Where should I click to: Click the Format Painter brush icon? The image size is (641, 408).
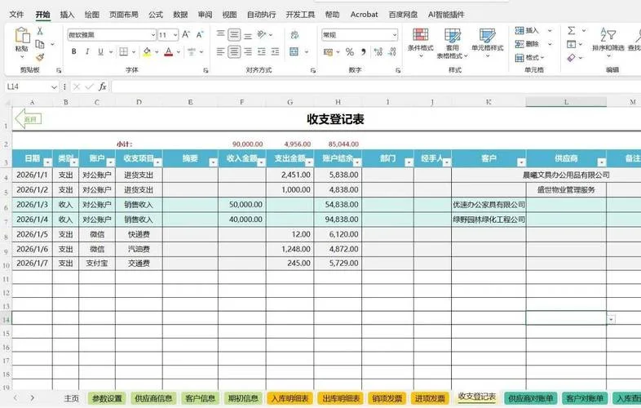(40, 57)
